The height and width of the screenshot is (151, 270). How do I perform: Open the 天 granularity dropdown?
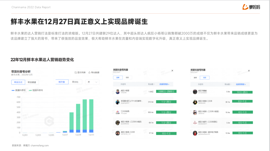tap(92, 82)
